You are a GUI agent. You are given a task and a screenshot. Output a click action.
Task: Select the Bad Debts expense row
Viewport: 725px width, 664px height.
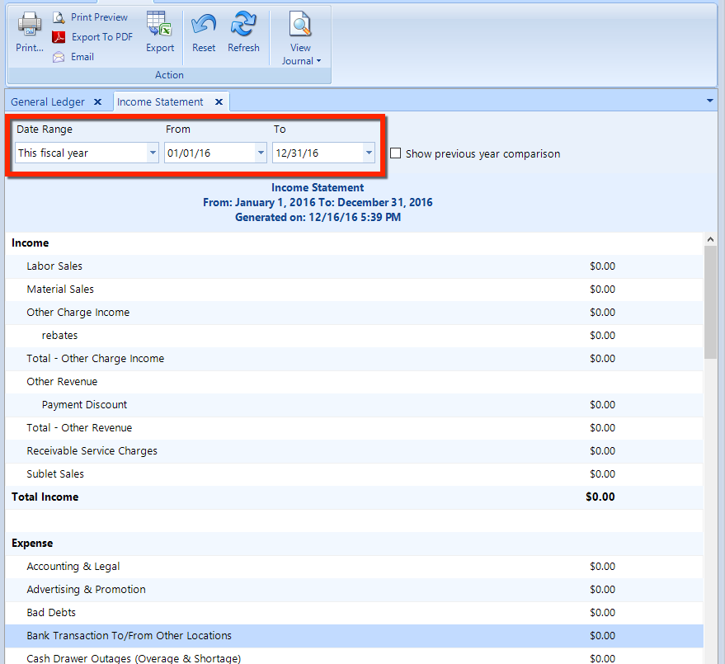coord(51,612)
